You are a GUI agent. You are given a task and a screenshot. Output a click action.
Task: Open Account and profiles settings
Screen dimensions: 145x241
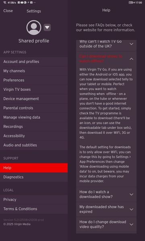[x=34, y=61]
